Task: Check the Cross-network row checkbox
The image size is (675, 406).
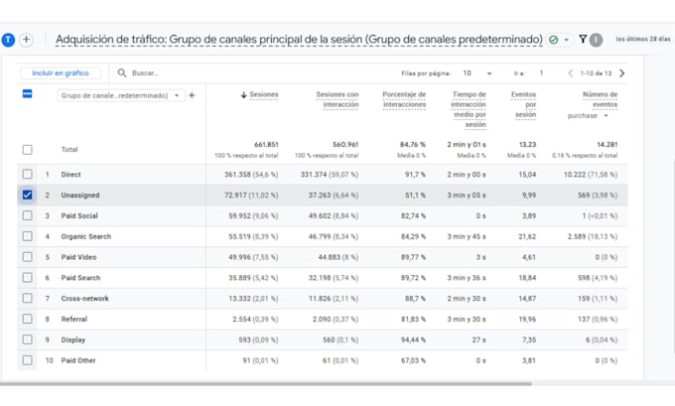Action: [x=27, y=298]
